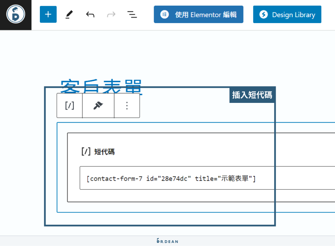335x246 pixels.
Task: Undo the last change with the back arrow
Action: (90, 14)
